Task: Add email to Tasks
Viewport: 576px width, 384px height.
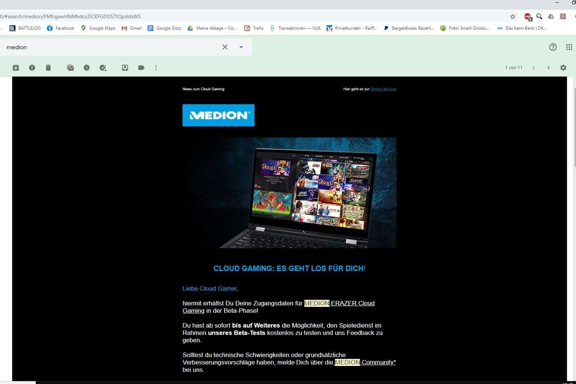Action: coord(103,68)
